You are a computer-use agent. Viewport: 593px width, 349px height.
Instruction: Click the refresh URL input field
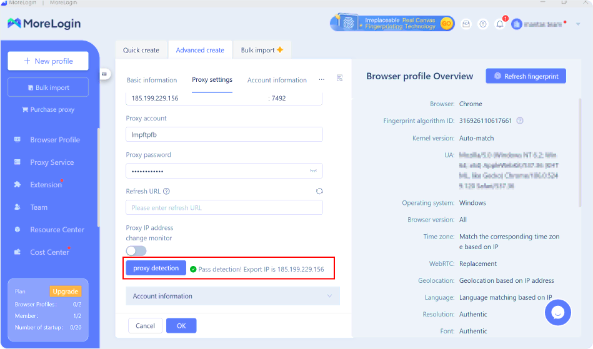tap(224, 208)
